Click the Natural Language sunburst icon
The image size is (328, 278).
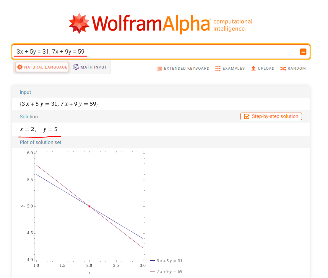[20, 67]
